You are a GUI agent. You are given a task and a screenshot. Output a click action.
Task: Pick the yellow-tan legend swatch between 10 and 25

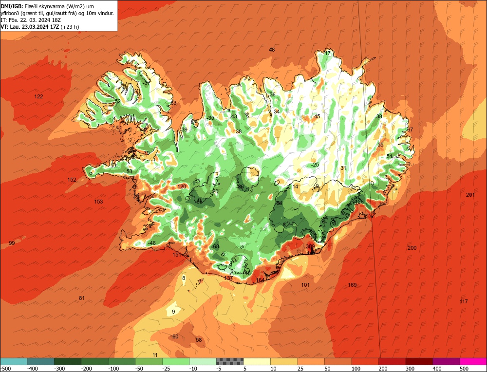coord(284,361)
